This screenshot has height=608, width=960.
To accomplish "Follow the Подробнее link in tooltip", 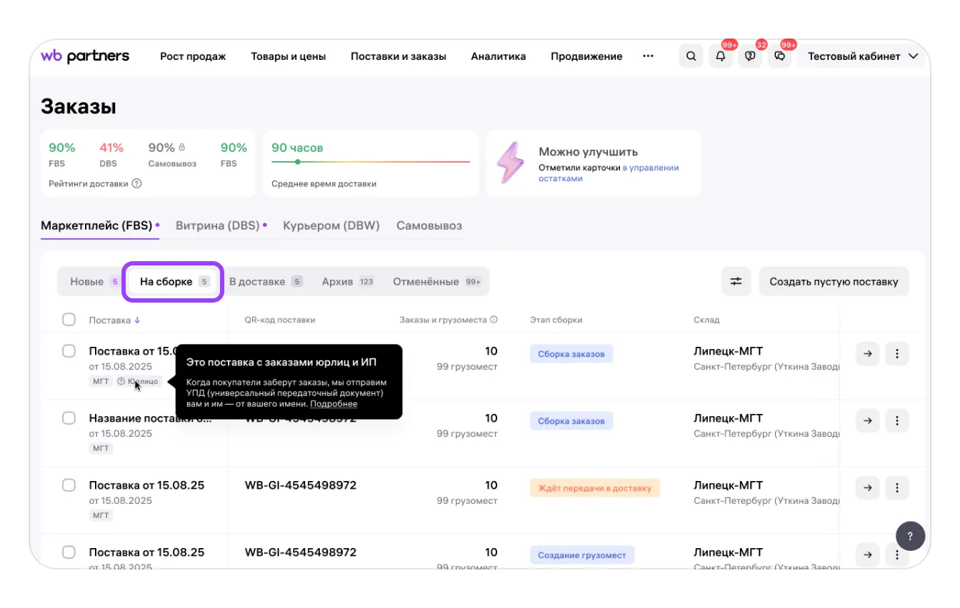I will point(334,404).
